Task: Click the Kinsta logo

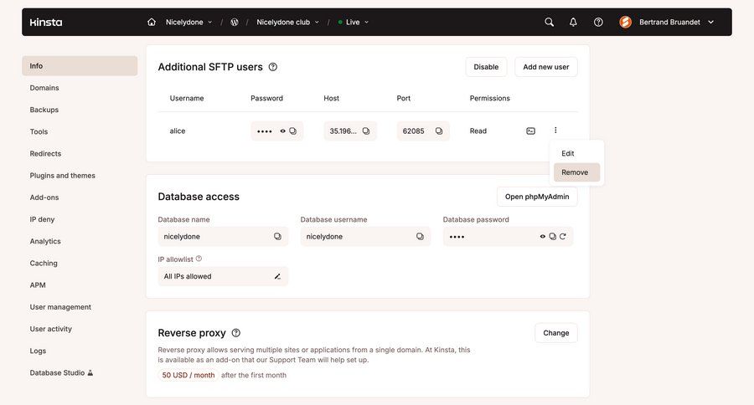Action: coord(46,22)
